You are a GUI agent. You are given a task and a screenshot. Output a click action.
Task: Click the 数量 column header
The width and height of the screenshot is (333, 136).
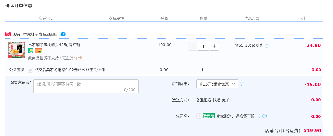(x=203, y=18)
